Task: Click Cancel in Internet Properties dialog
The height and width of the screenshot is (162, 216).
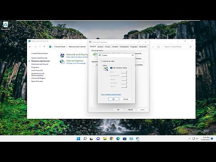Action: coord(130,110)
